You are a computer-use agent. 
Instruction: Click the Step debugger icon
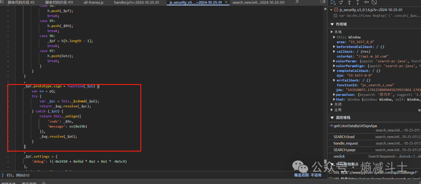click(365, 2)
